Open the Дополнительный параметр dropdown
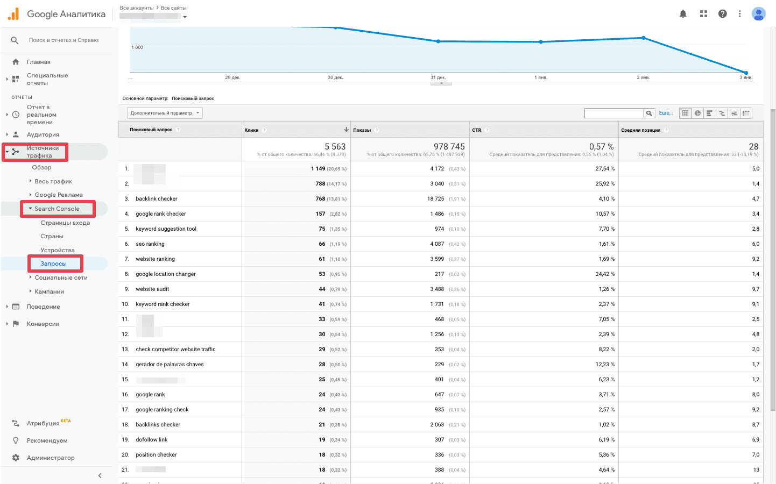 (165, 113)
